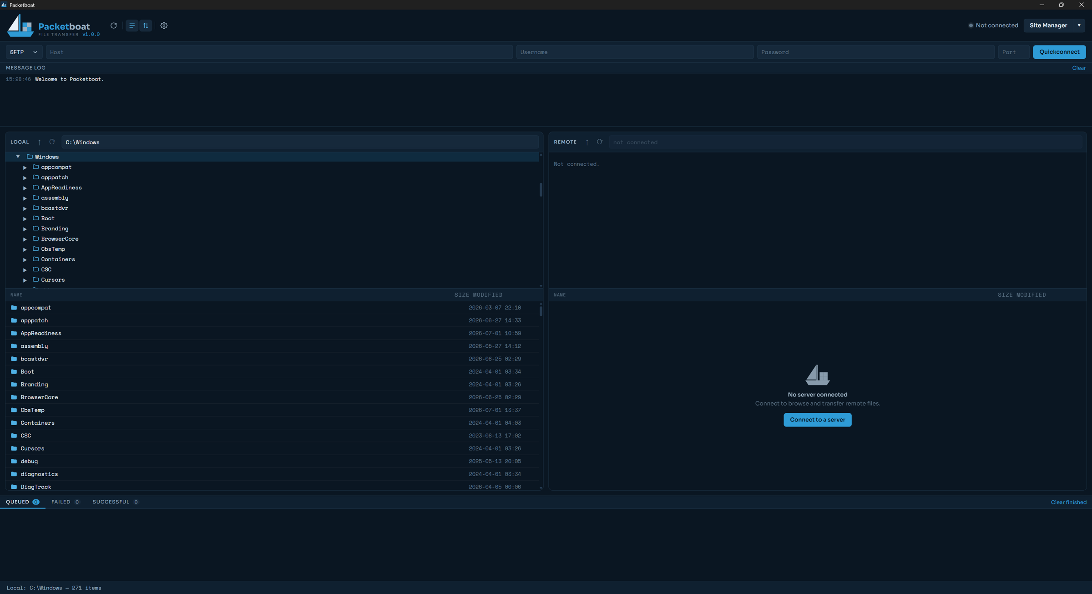The image size is (1092, 594).
Task: Sort remote files by Modified column
Action: [x=1031, y=295]
